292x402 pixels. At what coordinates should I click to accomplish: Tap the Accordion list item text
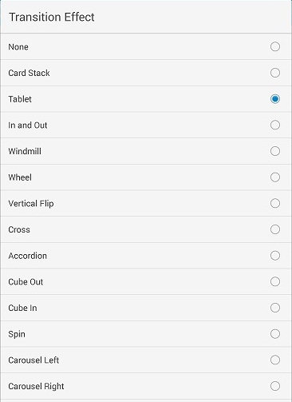28,256
